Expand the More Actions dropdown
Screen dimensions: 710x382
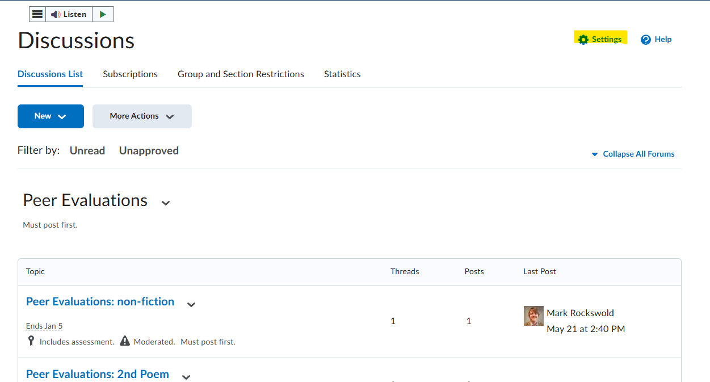pos(142,116)
